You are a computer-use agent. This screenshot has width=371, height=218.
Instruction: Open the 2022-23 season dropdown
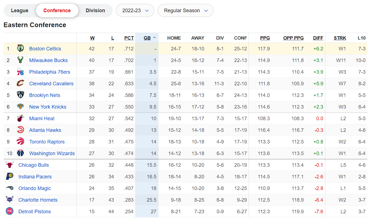tap(135, 11)
